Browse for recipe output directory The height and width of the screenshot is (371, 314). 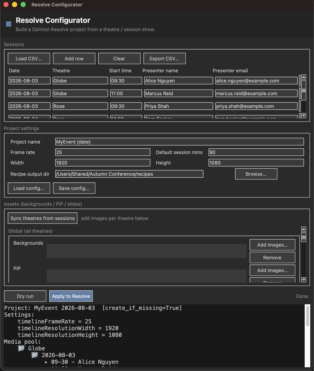[256, 174]
